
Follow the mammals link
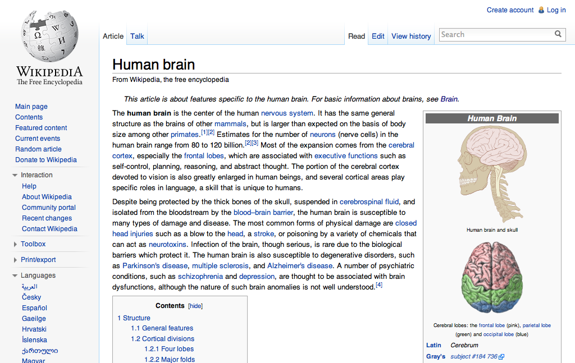pos(230,124)
